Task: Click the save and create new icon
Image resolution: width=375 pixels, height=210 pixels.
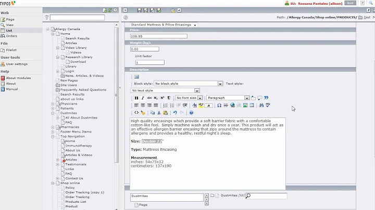Action: coord(159,10)
